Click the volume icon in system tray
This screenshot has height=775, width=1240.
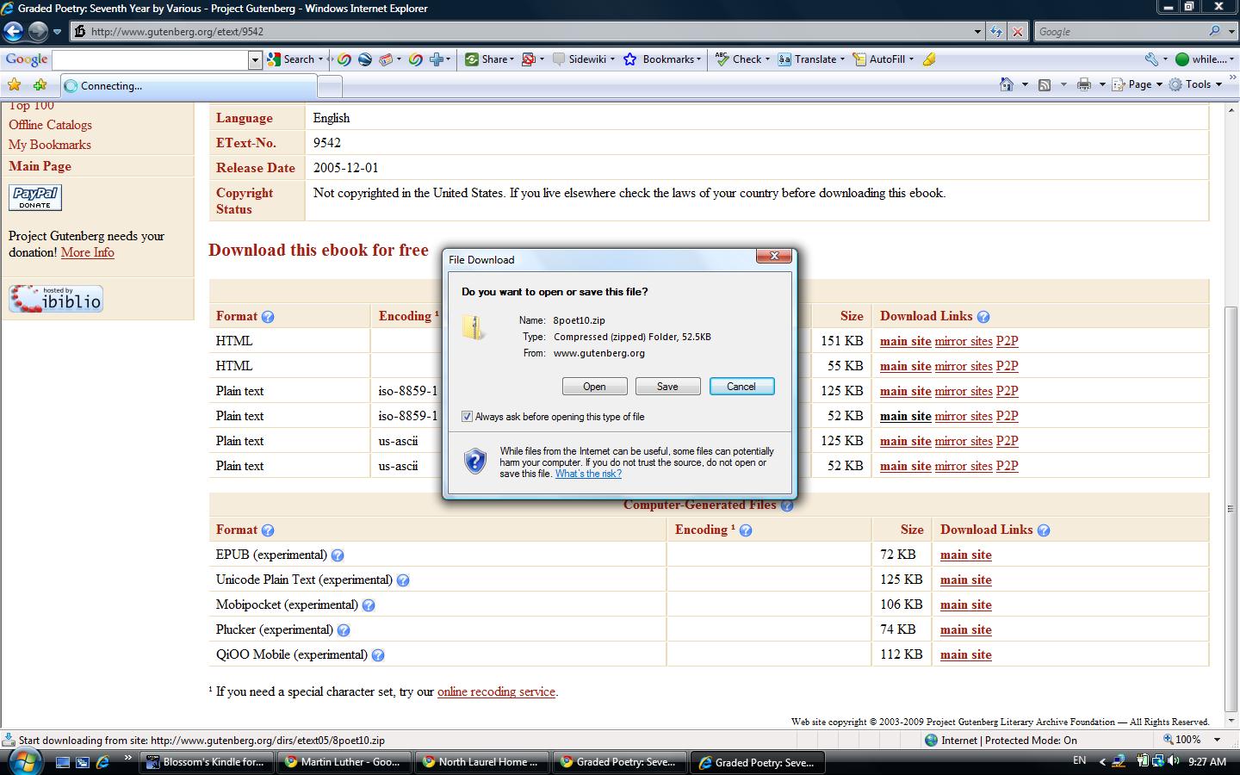(1174, 761)
